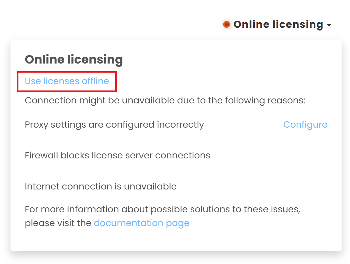
Task: Select the internet connection unavailable item
Action: 101,186
